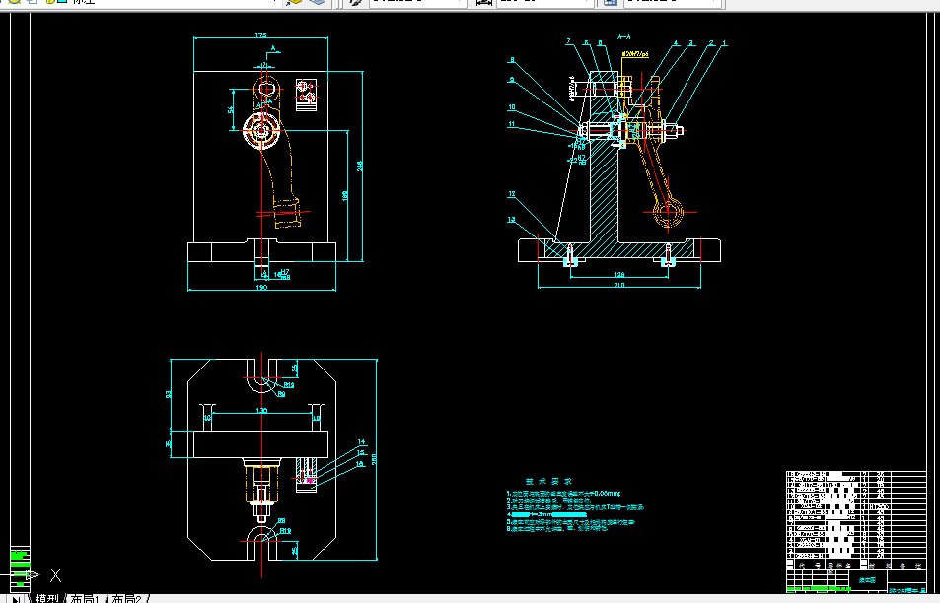Select part balloon number 4
This screenshot has width=940, height=603.
676,43
